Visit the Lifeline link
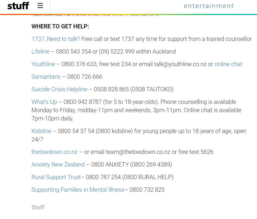257x219 pixels. pyautogui.click(x=41, y=51)
